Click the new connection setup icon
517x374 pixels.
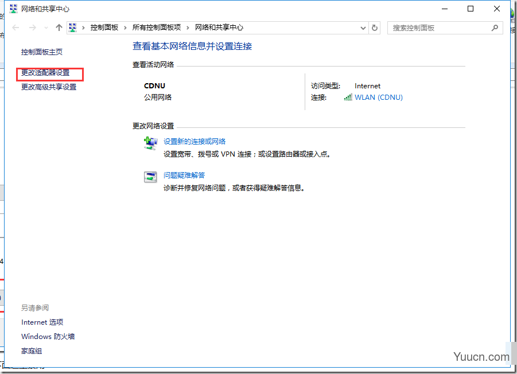tap(151, 143)
